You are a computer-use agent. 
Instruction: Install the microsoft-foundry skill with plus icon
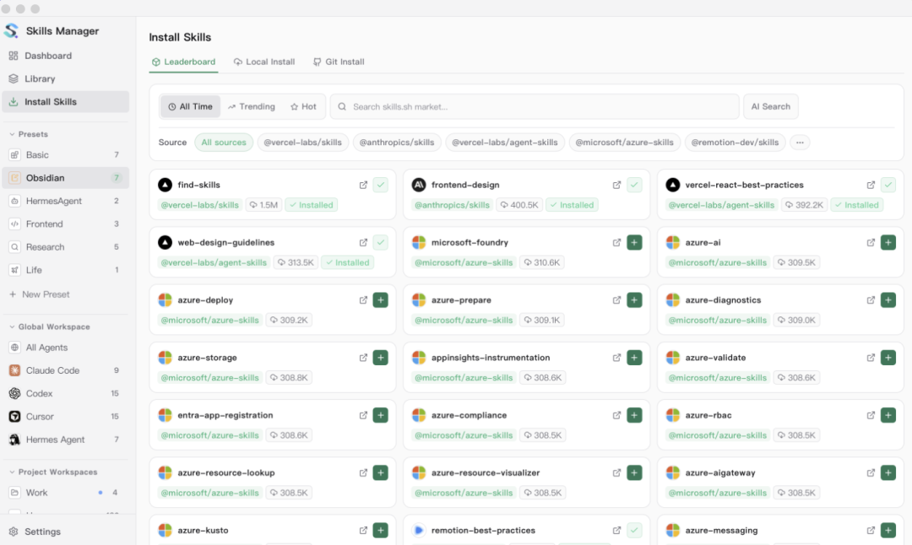pyautogui.click(x=634, y=242)
